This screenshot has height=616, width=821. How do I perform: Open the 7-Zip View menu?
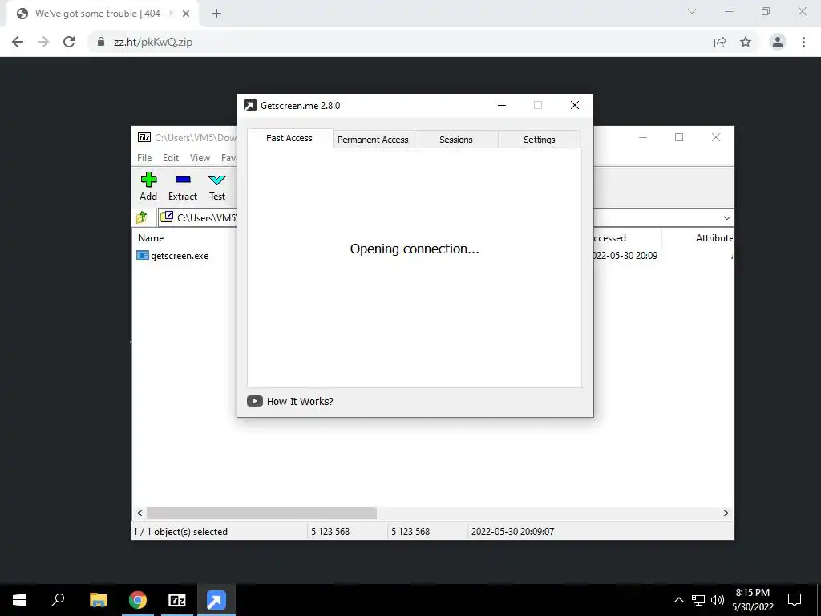[200, 158]
